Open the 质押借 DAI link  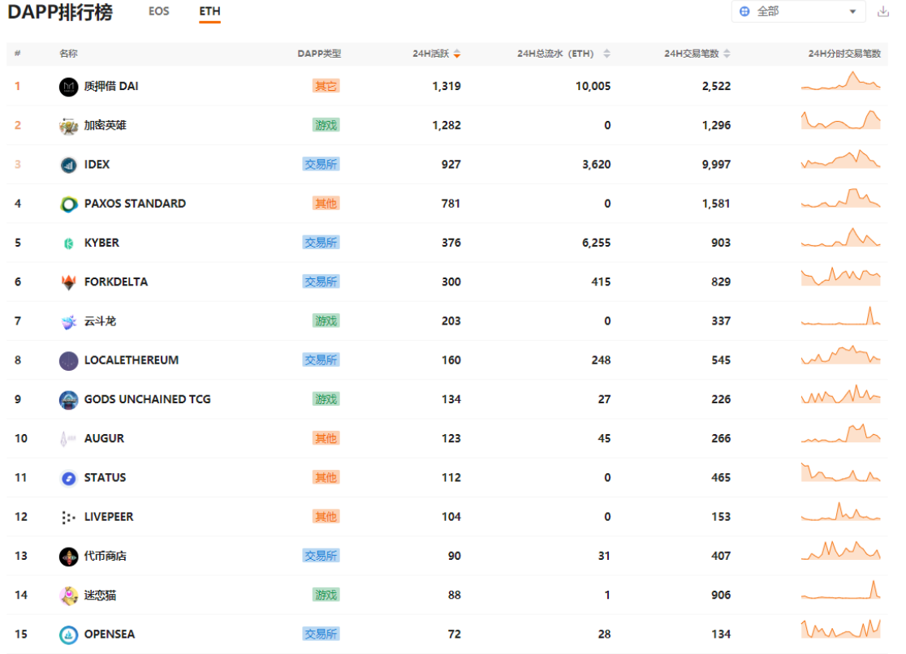(x=111, y=87)
